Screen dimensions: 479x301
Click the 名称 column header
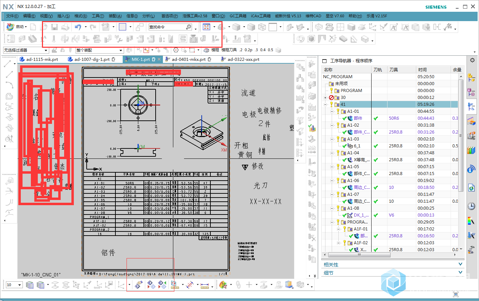coord(346,70)
